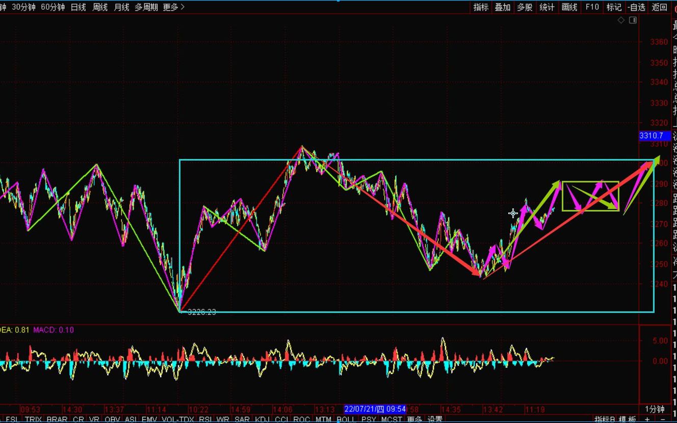Click the 1分钟 period label
677x423 pixels.
point(655,409)
